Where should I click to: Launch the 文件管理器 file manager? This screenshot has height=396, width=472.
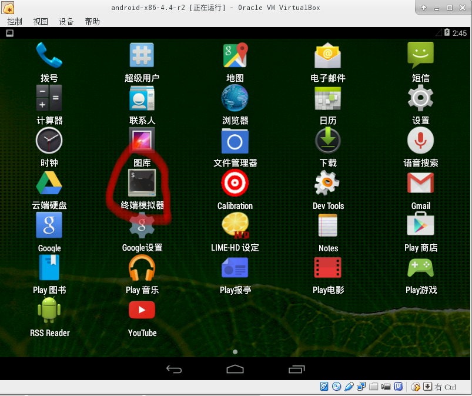(235, 141)
